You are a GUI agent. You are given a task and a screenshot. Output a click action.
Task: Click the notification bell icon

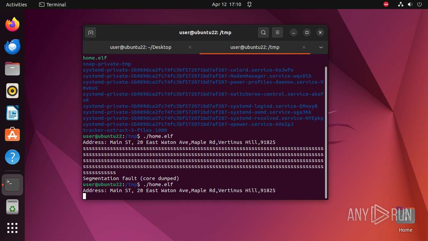point(249,4)
